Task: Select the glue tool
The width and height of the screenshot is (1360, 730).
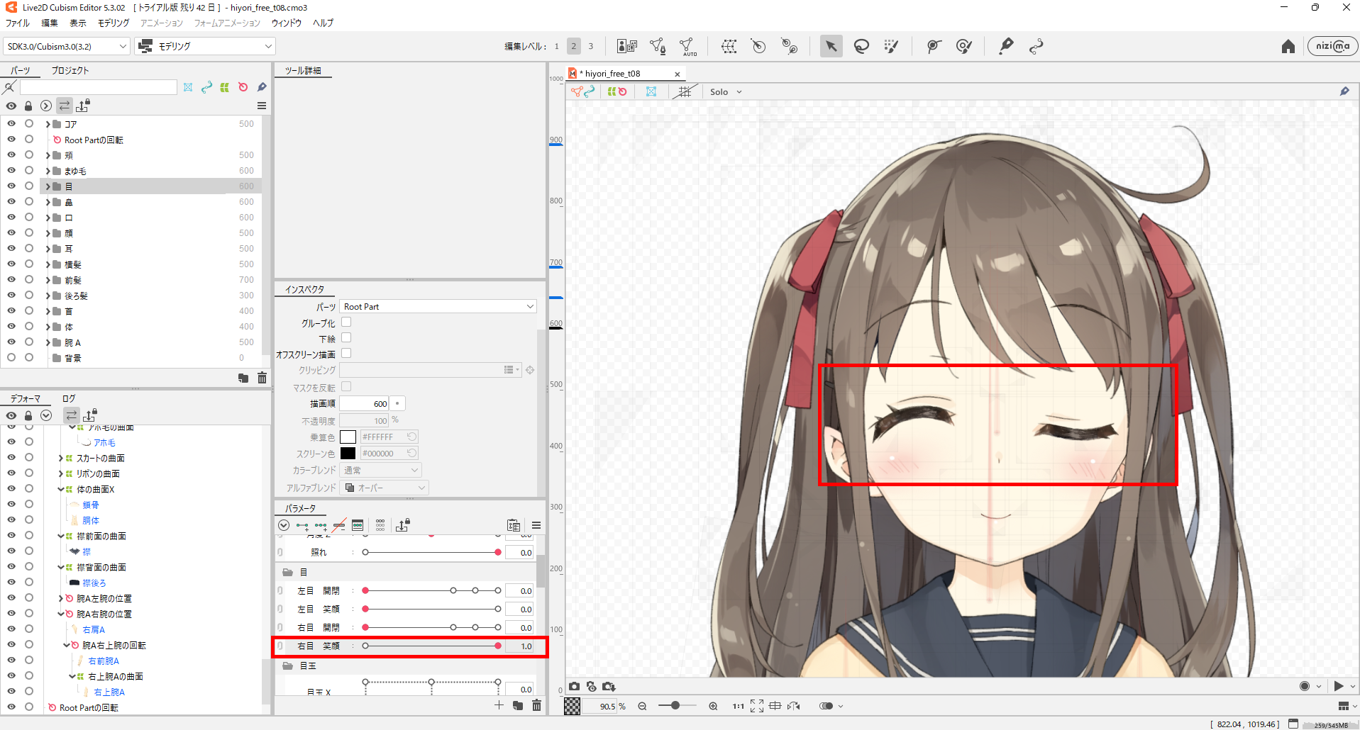Action: pyautogui.click(x=934, y=46)
